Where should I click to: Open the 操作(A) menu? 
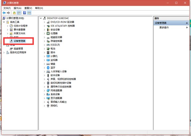(x=18, y=8)
